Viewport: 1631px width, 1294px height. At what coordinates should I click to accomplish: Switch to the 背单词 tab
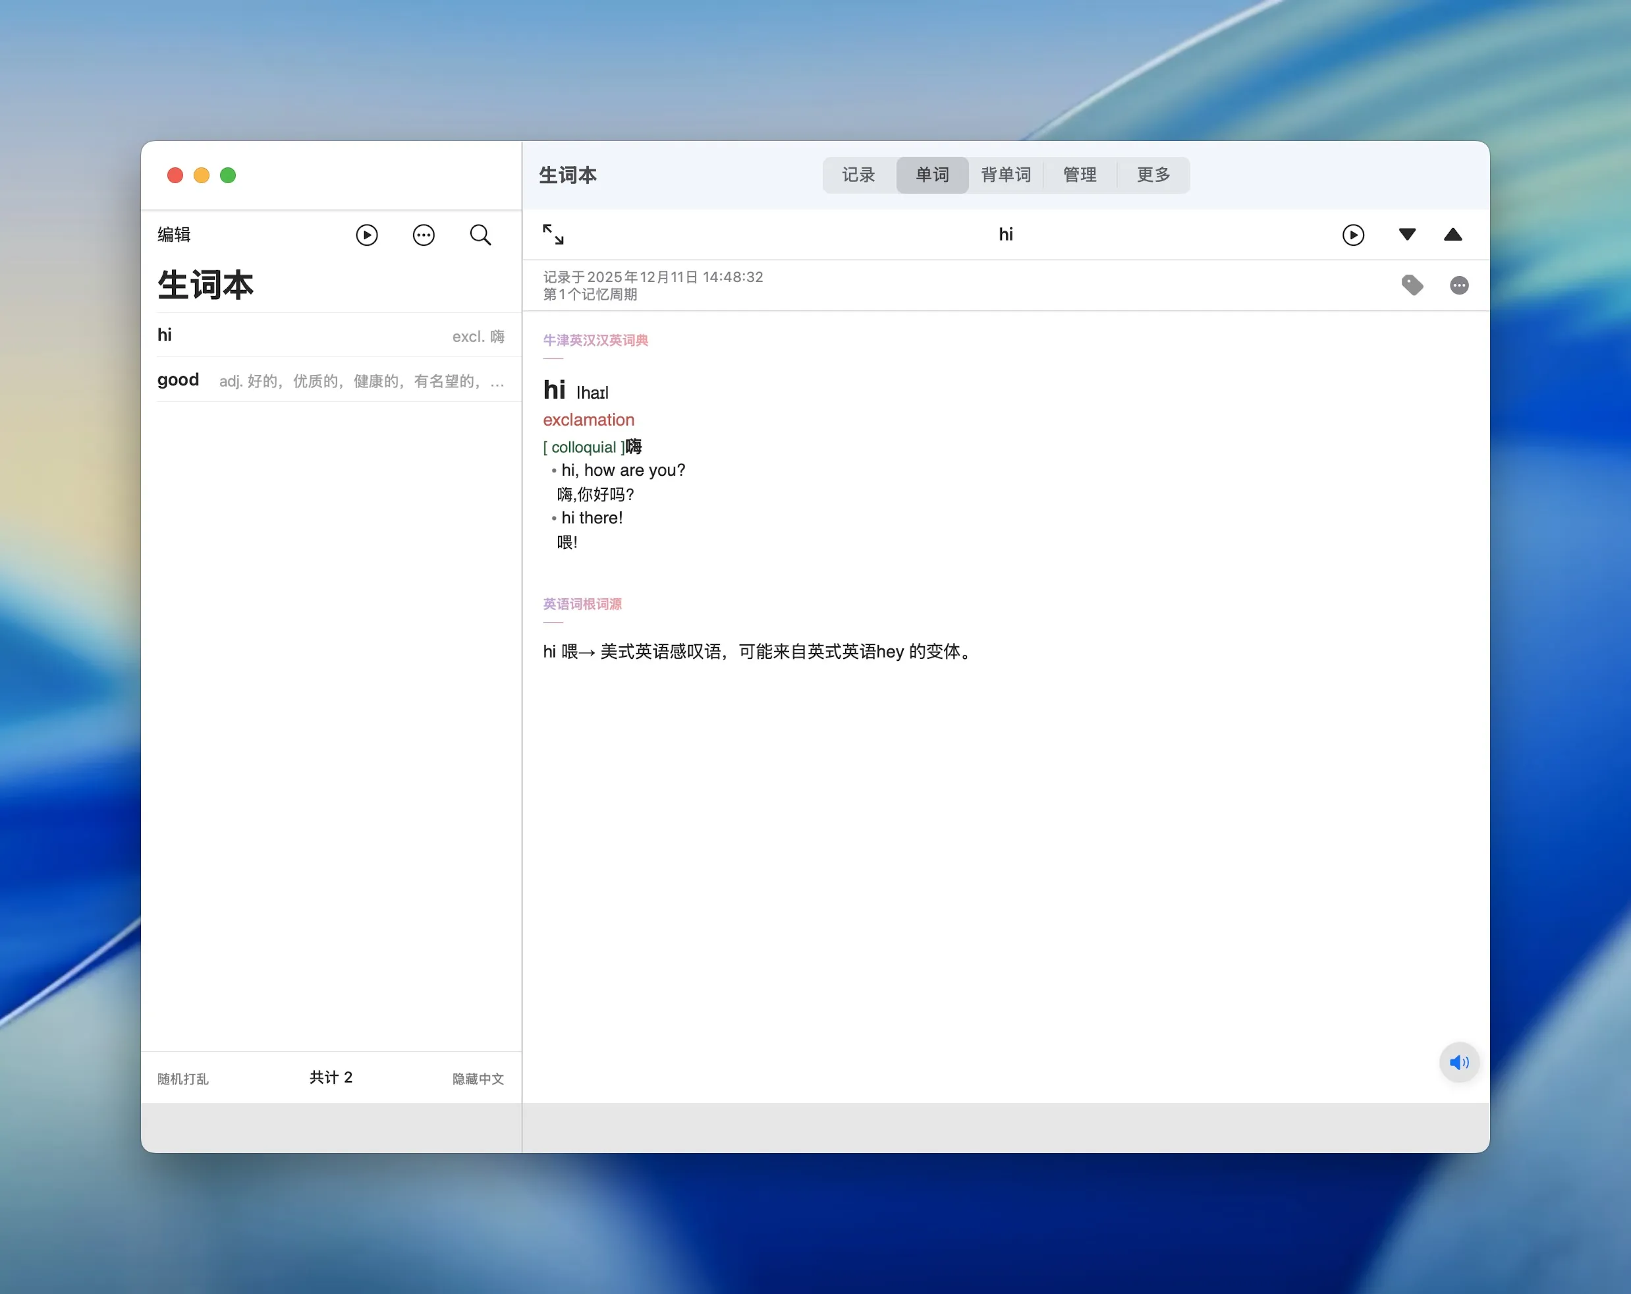(x=1005, y=175)
